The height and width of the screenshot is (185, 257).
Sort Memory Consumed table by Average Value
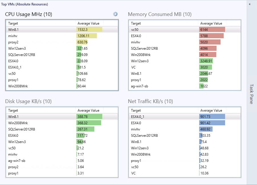coord(211,23)
